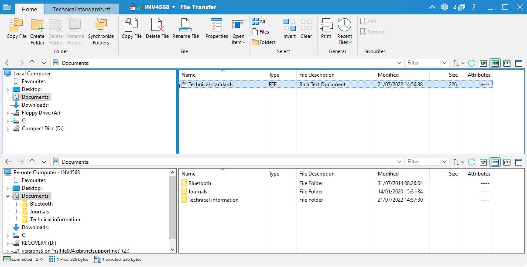This screenshot has width=527, height=267.
Task: Collapse the ribbon with the chevron
Action: pos(432,7)
